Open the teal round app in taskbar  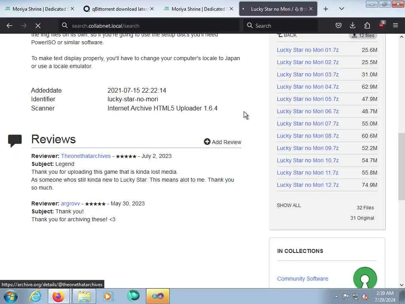133,296
